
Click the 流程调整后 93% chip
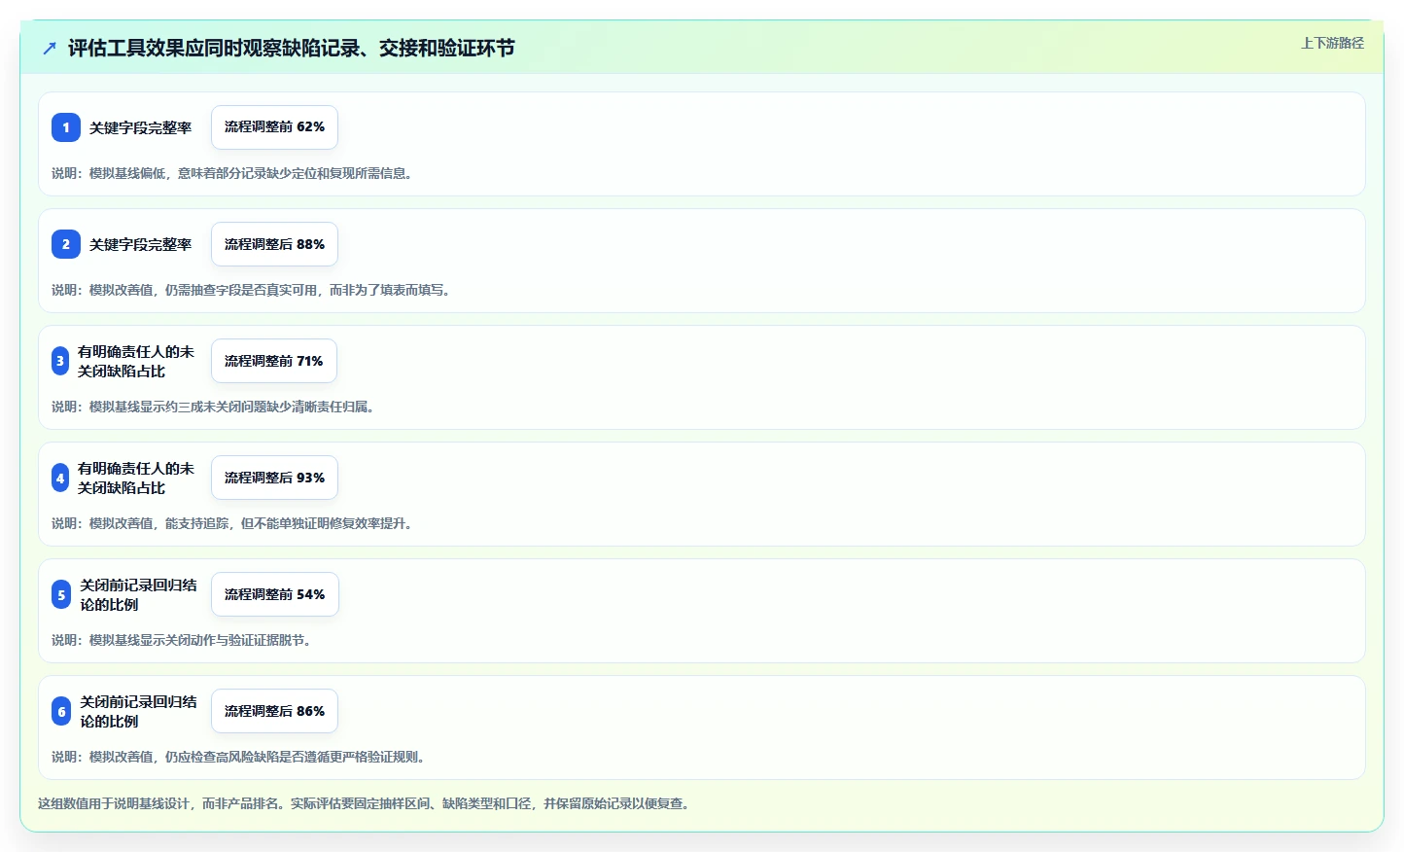[274, 478]
